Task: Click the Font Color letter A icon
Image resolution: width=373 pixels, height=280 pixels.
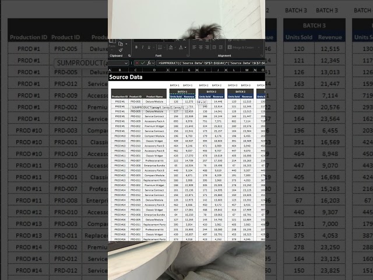Action: tap(181, 47)
